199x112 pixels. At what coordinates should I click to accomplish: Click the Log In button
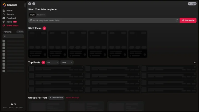tap(192, 4)
